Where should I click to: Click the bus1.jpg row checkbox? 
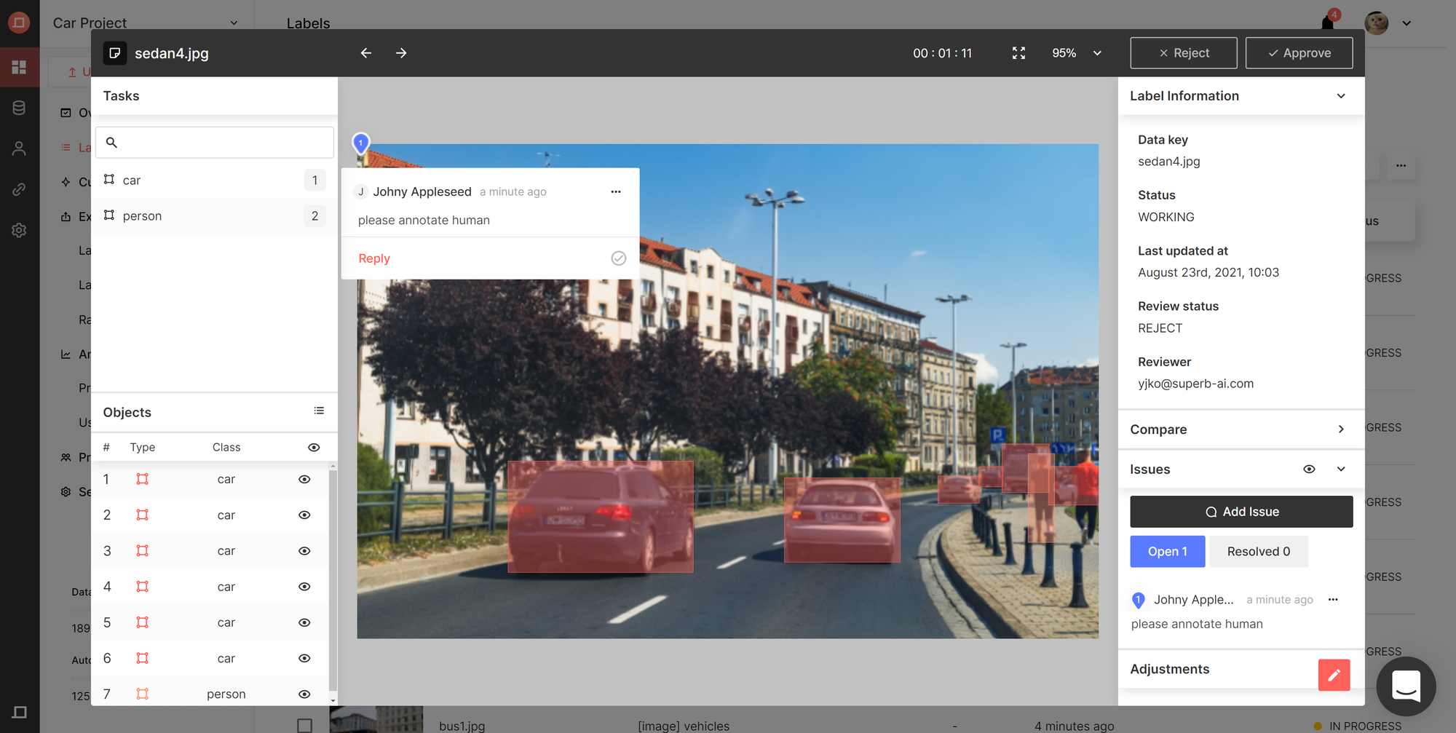coord(305,726)
